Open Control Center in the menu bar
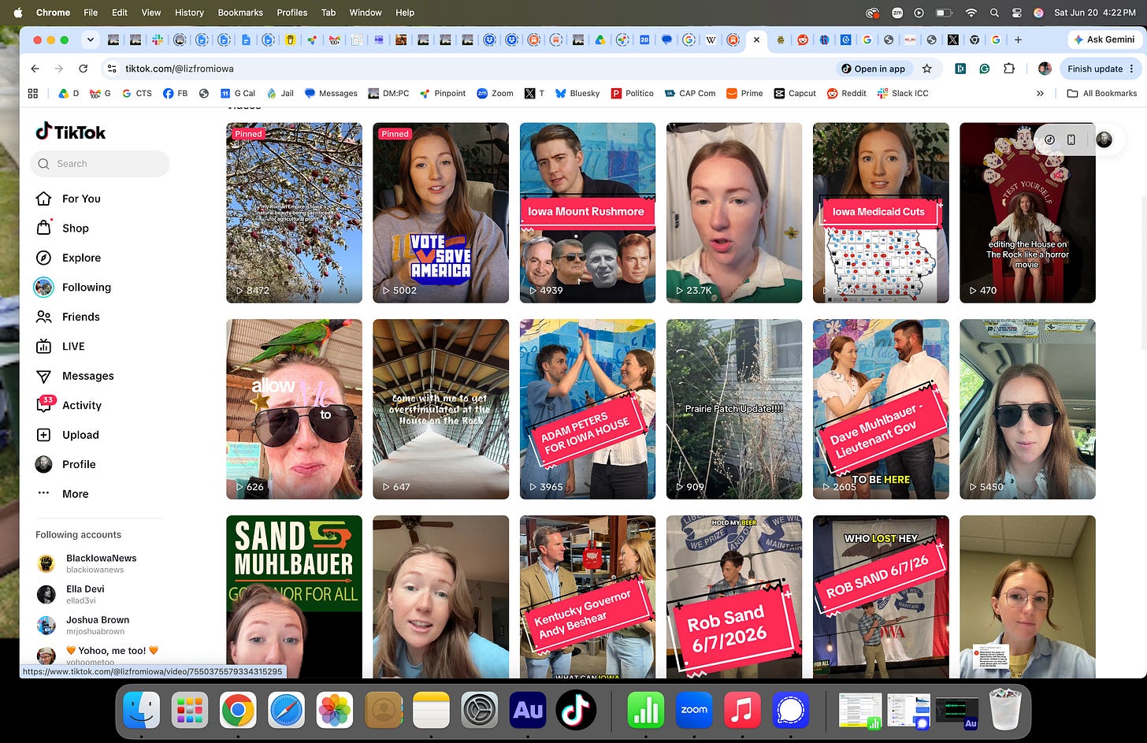This screenshot has width=1147, height=743. 1016,13
